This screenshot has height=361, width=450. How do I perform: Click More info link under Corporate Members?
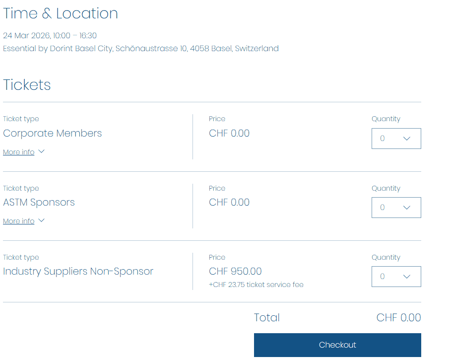[19, 152]
